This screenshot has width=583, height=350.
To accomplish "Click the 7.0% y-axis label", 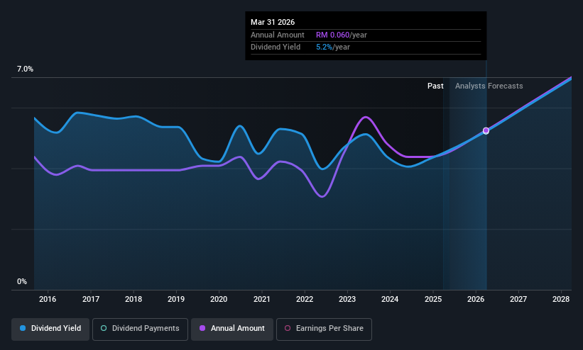I will 25,69.
